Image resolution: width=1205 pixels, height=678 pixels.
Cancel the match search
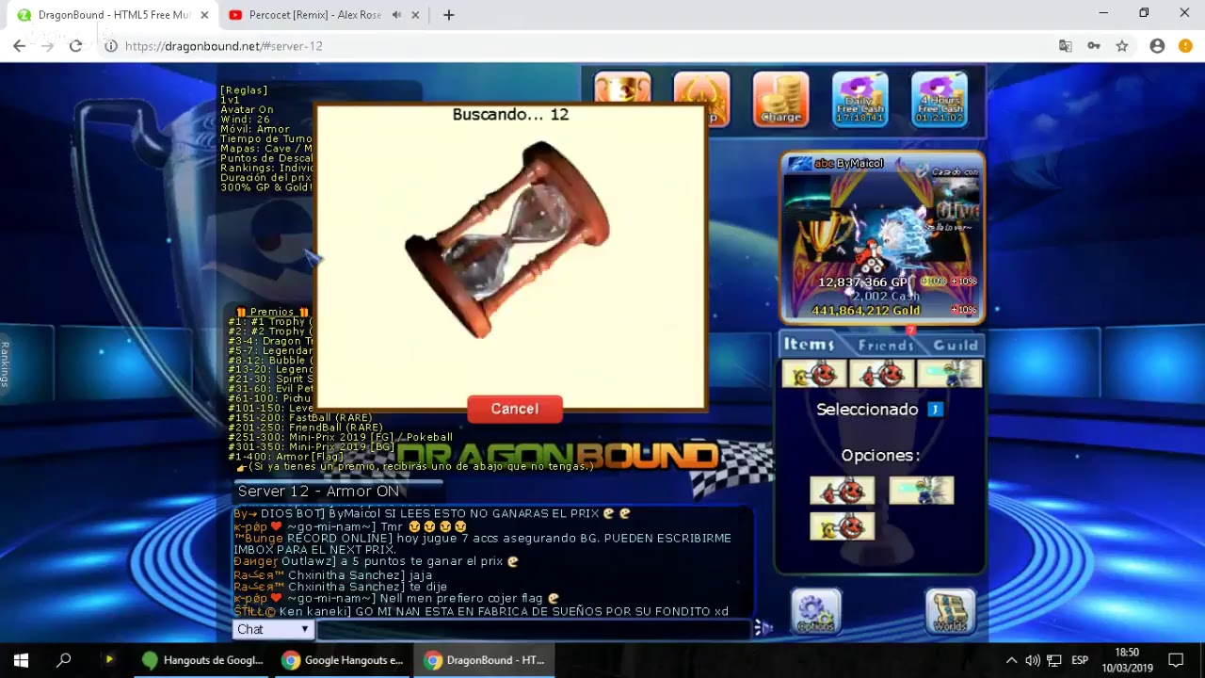click(515, 409)
